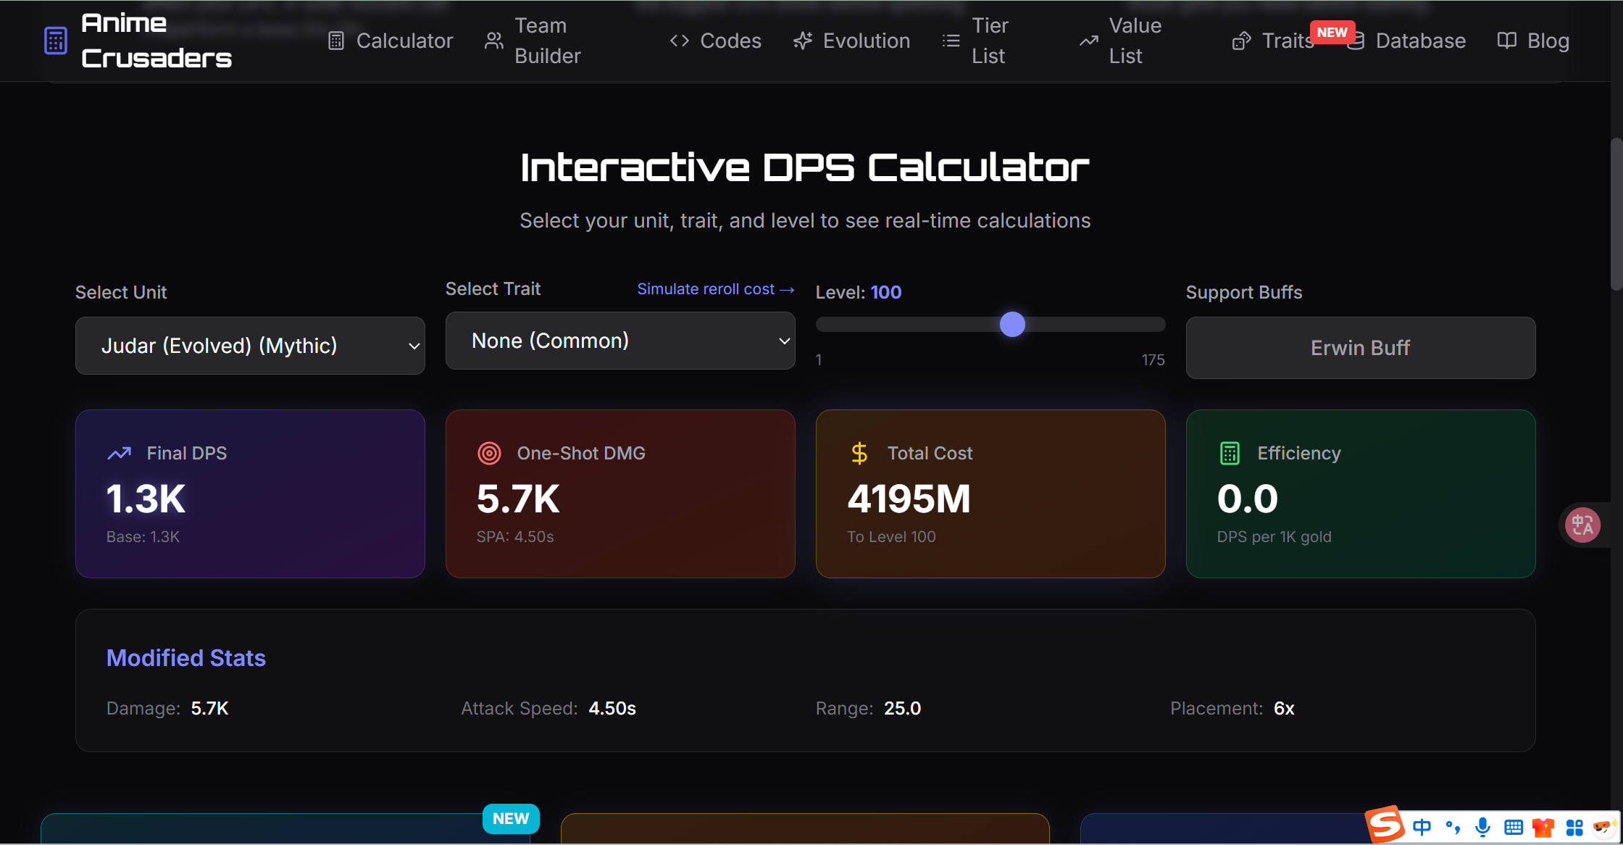
Task: Click the Total Cost dollar sign icon
Action: pos(859,454)
